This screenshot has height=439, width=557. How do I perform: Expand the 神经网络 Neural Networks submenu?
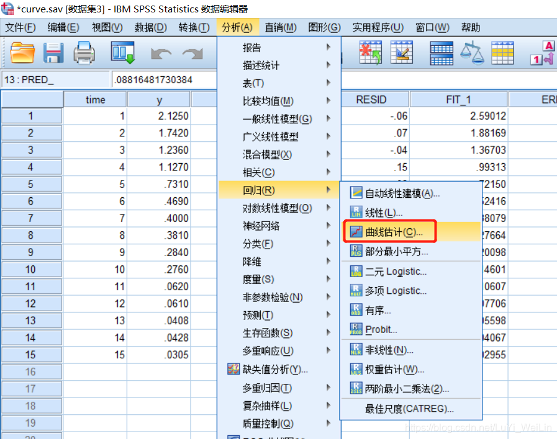pyautogui.click(x=279, y=226)
